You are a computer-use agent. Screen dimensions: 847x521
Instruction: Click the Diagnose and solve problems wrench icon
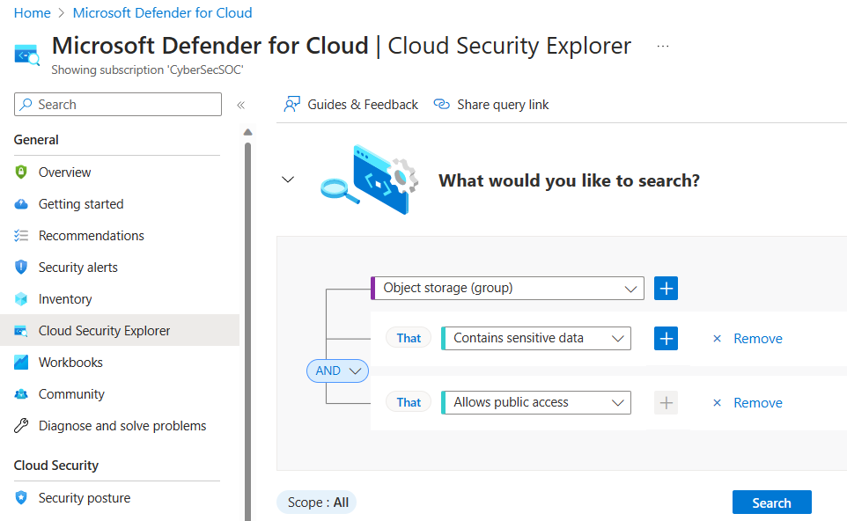coord(21,426)
